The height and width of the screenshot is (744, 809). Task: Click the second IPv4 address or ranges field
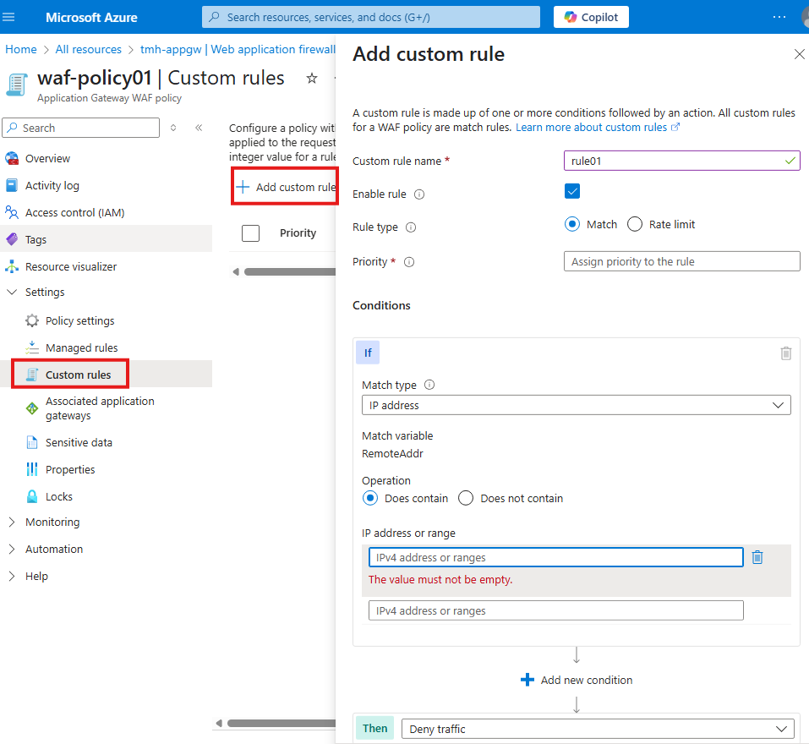pyautogui.click(x=555, y=611)
